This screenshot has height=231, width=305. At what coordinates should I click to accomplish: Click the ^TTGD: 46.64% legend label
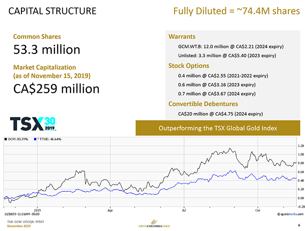pos(49,139)
